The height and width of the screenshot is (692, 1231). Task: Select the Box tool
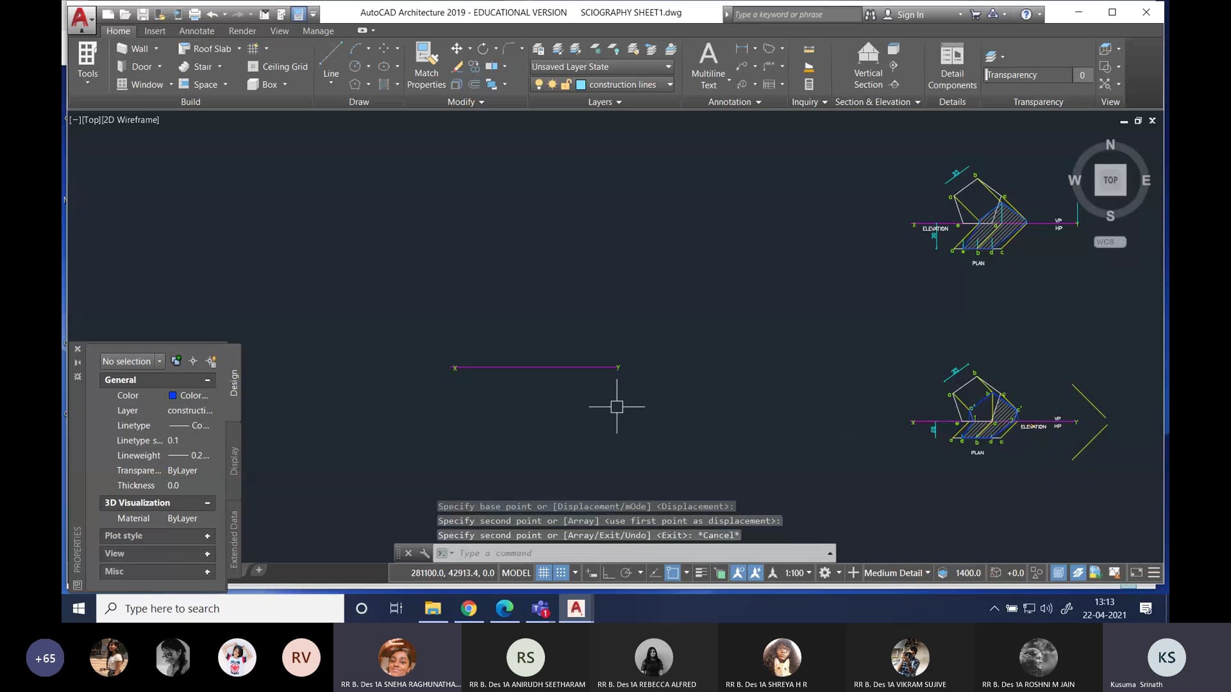coord(267,84)
